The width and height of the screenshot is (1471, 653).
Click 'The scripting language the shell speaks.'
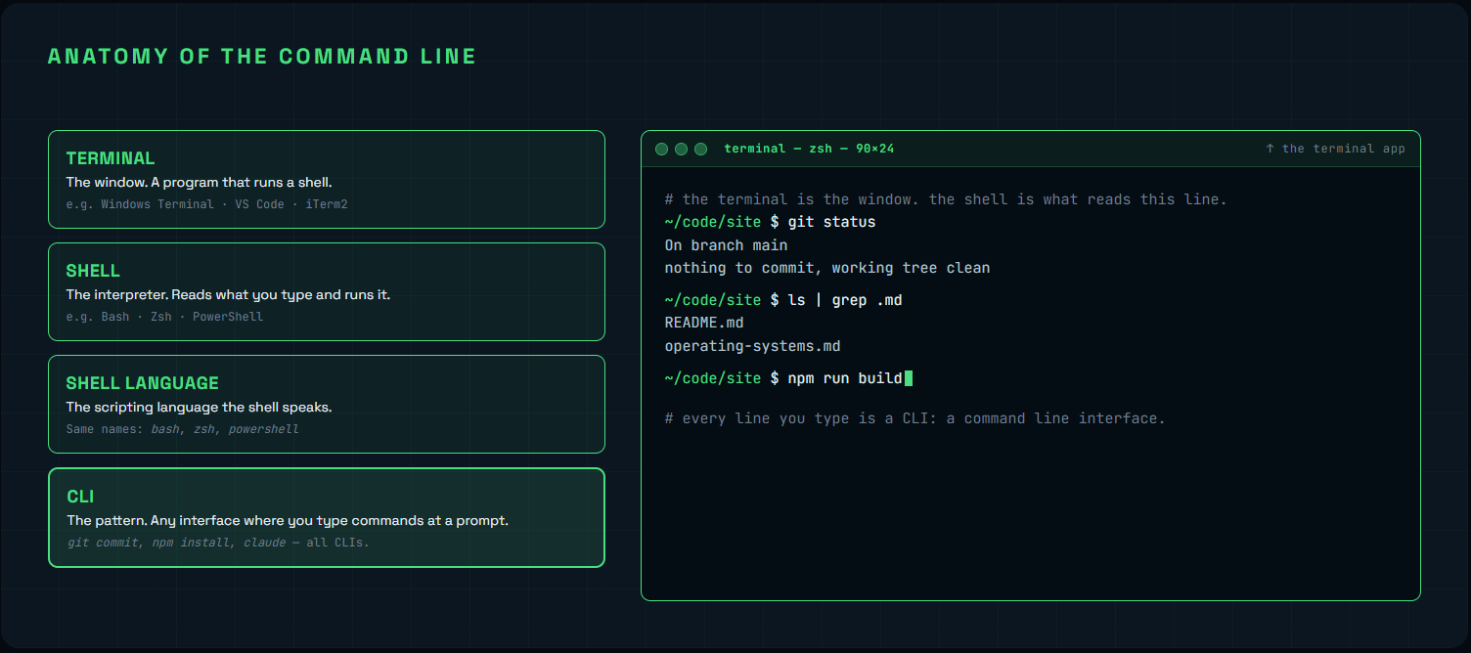tap(200, 407)
